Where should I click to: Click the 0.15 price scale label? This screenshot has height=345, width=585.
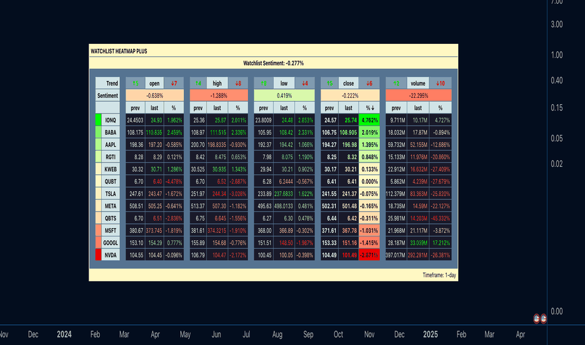(x=557, y=108)
